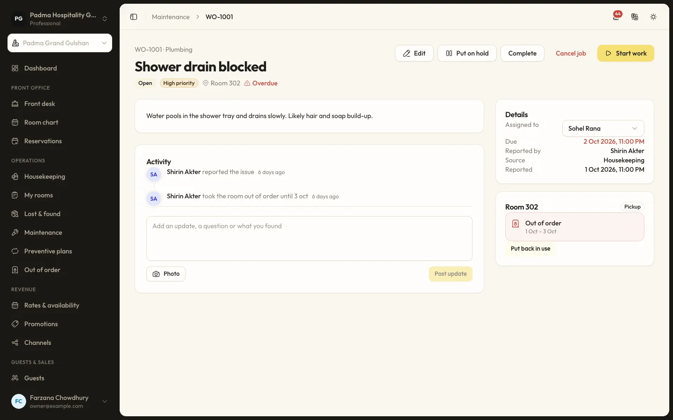Go to Front desk
This screenshot has height=420, width=673.
60,104
